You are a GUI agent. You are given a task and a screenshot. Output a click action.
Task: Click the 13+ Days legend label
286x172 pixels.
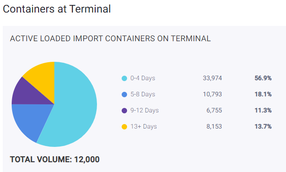coord(144,126)
